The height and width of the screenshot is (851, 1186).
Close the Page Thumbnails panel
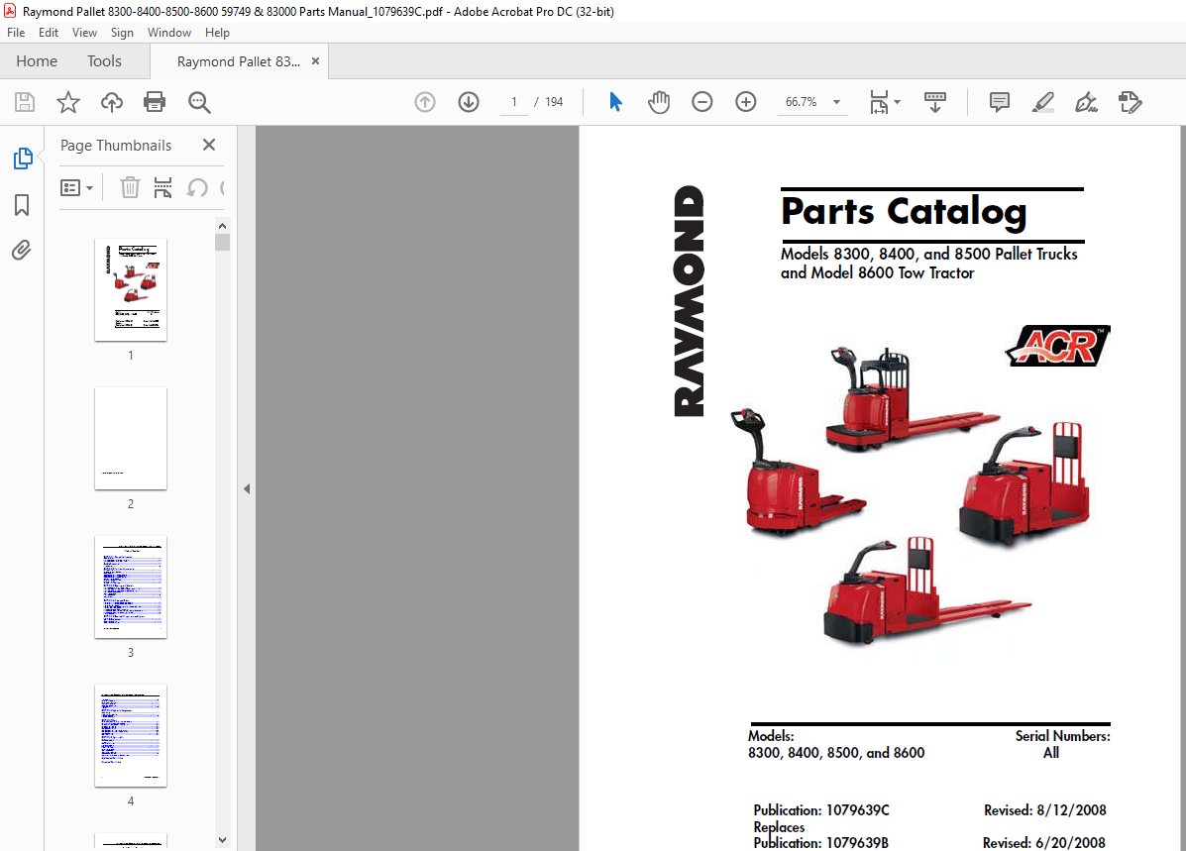209,145
